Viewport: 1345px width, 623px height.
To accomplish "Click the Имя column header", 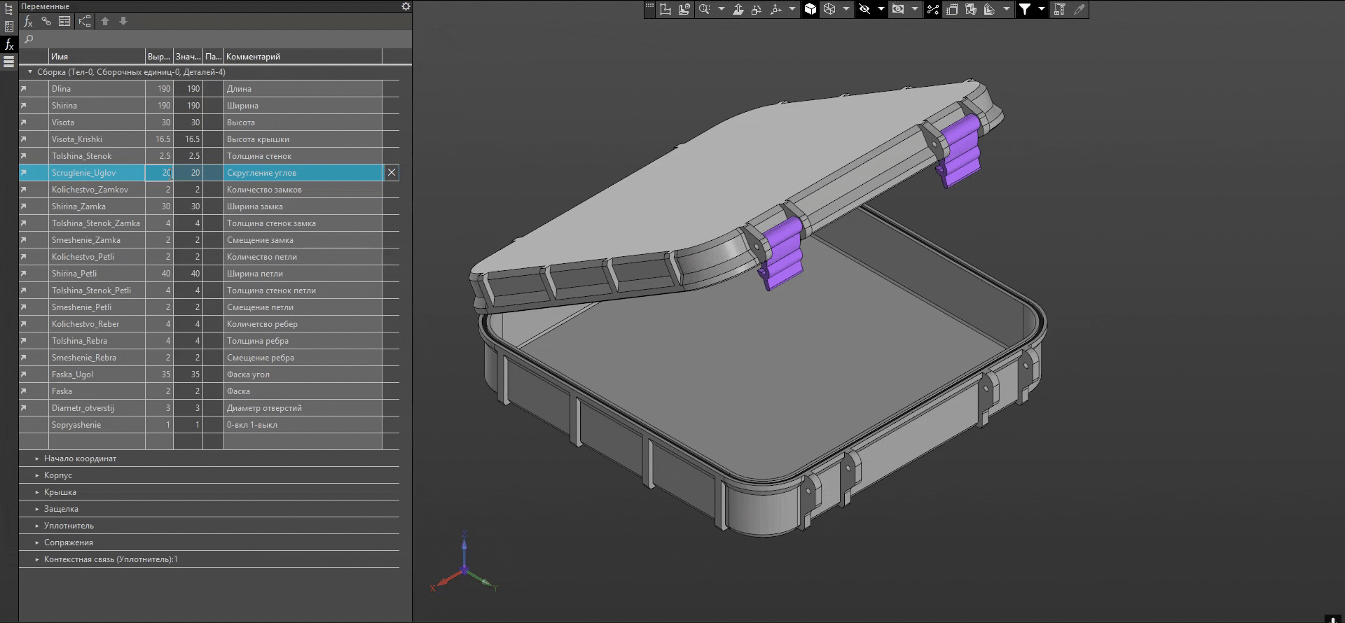I will pyautogui.click(x=97, y=57).
